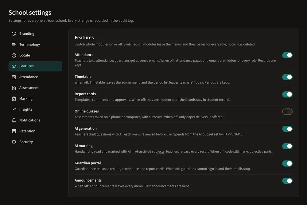
Task: Click the 'School settings' page title
Action: 30,13
